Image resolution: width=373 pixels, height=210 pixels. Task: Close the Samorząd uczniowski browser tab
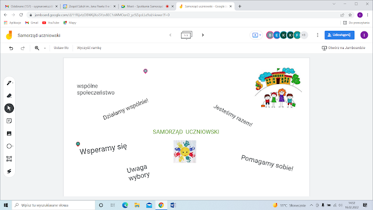tap(231, 6)
